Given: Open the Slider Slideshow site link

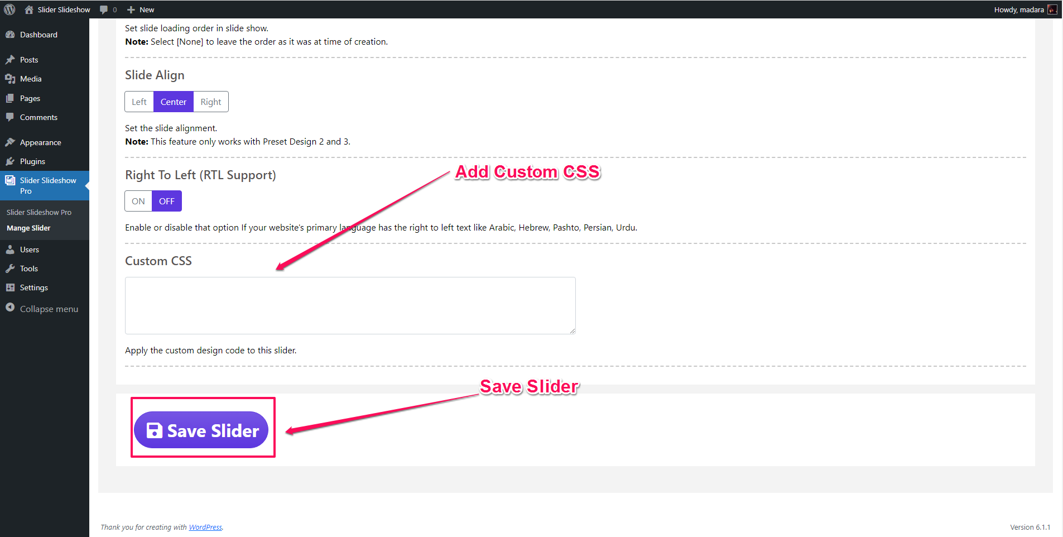Looking at the screenshot, I should (x=57, y=9).
